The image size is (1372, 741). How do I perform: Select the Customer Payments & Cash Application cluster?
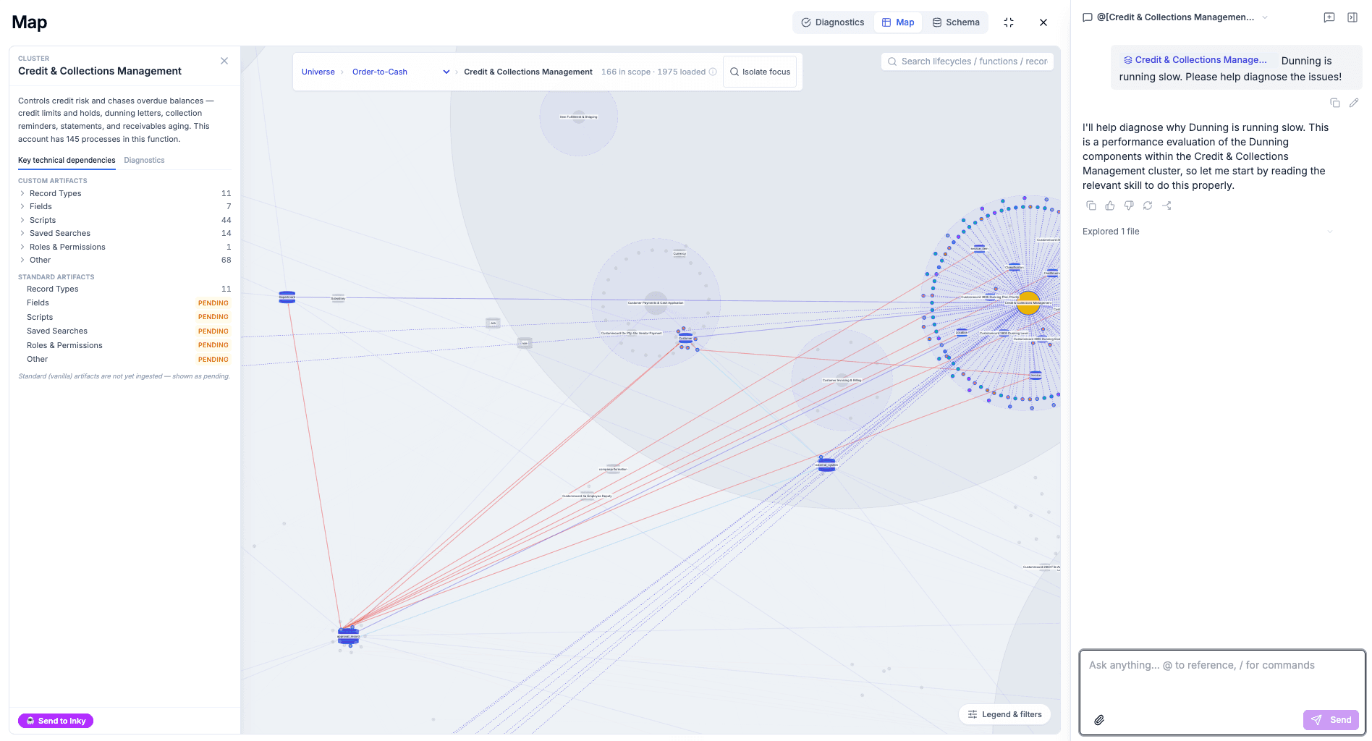(656, 302)
